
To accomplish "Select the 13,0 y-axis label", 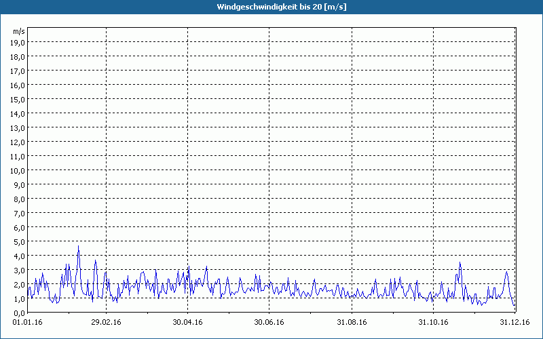I will pos(18,128).
